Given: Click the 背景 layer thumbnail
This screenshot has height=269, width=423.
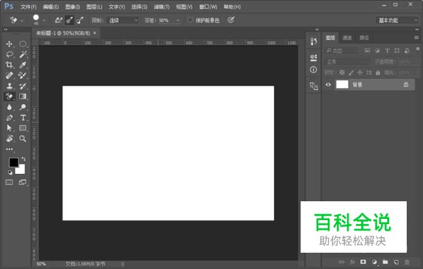Looking at the screenshot, I should point(342,85).
